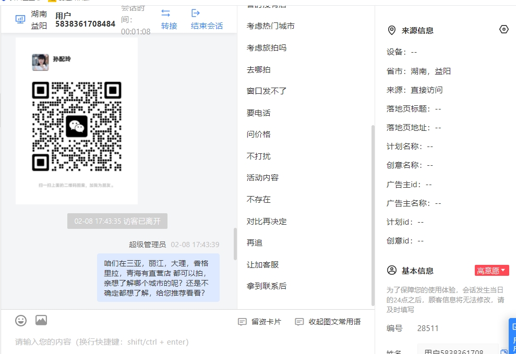Click the location pin icon beside 来源信息
Screen dimensions: 516x354
click(392, 30)
